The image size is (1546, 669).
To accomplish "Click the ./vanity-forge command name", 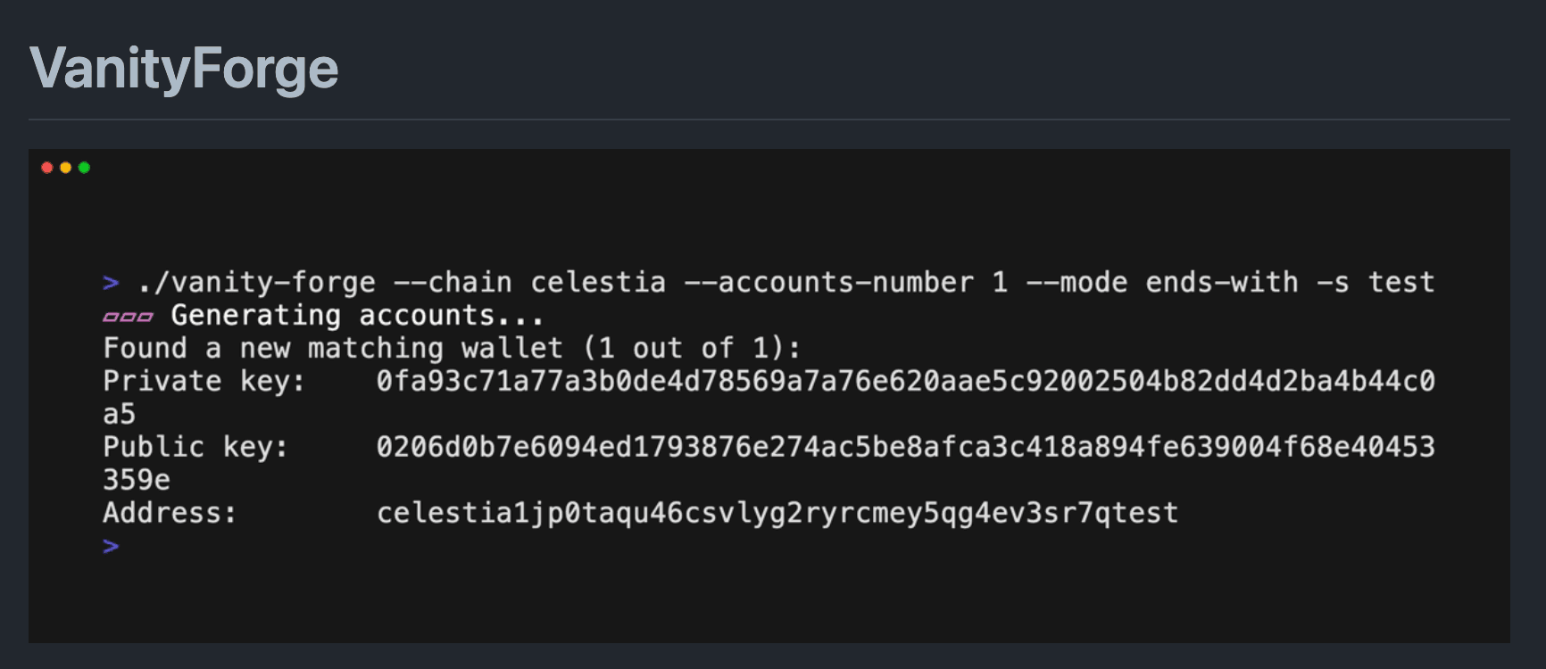I will click(x=256, y=283).
